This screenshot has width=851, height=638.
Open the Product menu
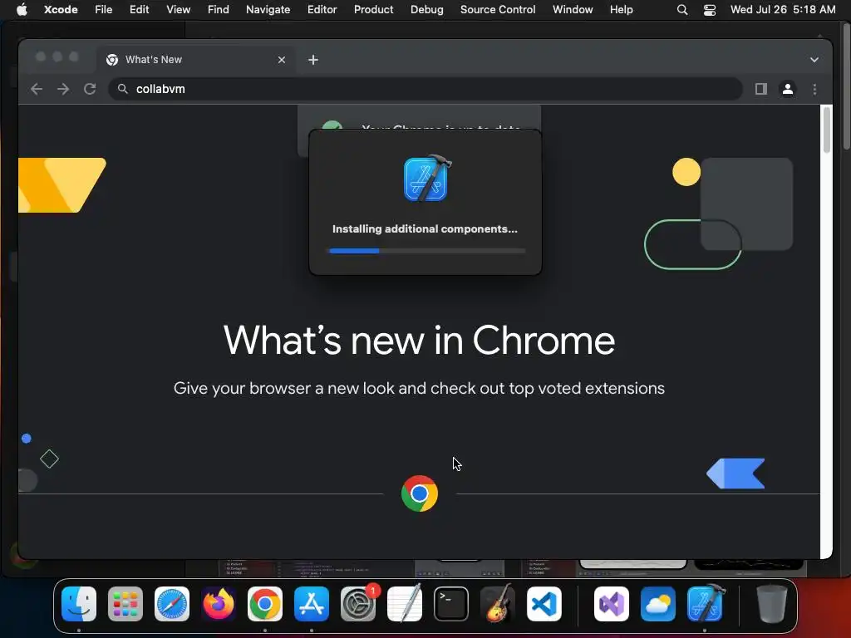click(373, 10)
